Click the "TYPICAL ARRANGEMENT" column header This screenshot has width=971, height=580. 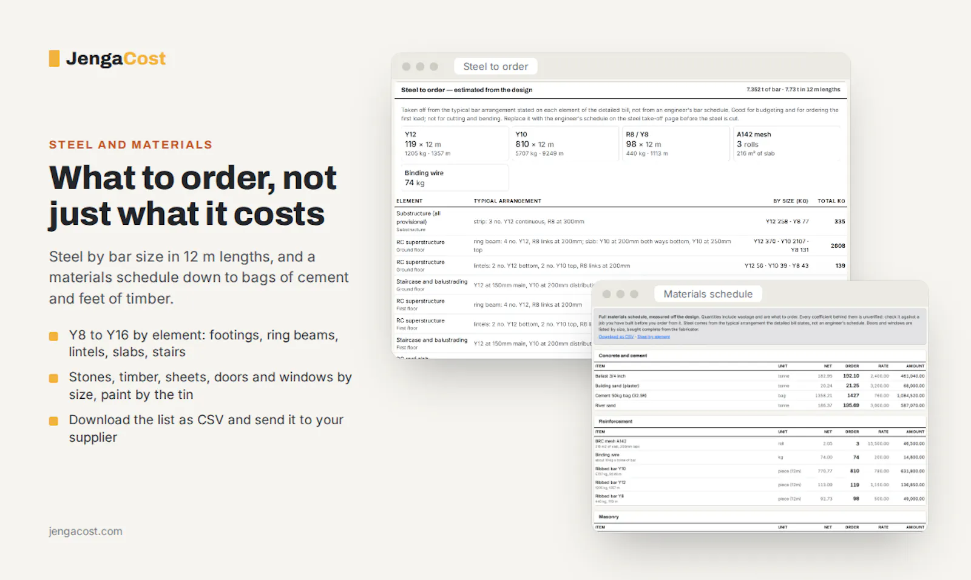(x=507, y=201)
